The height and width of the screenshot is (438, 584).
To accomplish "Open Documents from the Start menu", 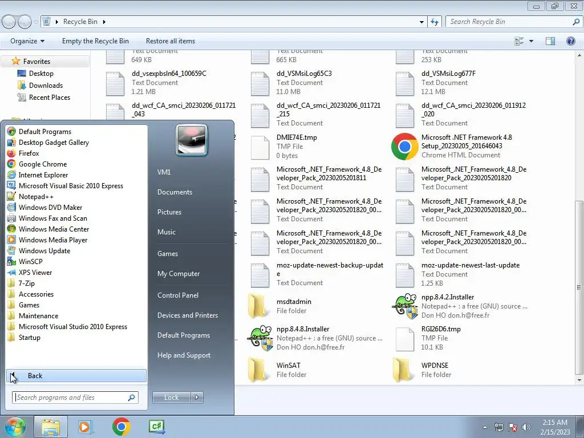I will pyautogui.click(x=175, y=192).
